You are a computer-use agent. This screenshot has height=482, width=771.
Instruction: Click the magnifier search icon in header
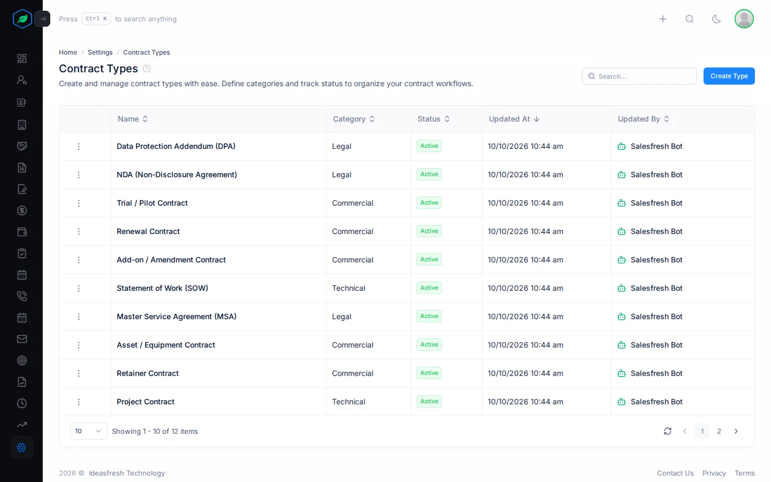click(x=690, y=19)
